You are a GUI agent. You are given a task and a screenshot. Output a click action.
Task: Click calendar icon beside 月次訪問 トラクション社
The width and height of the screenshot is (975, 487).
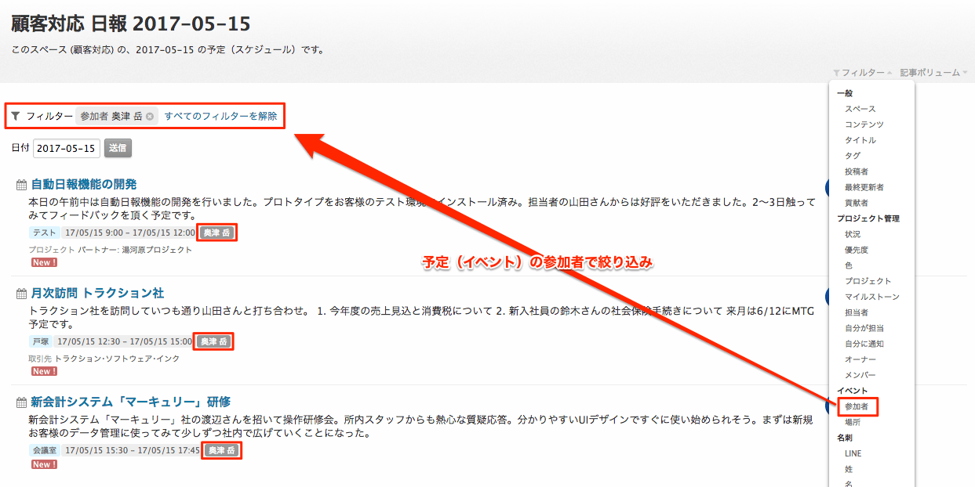21,294
